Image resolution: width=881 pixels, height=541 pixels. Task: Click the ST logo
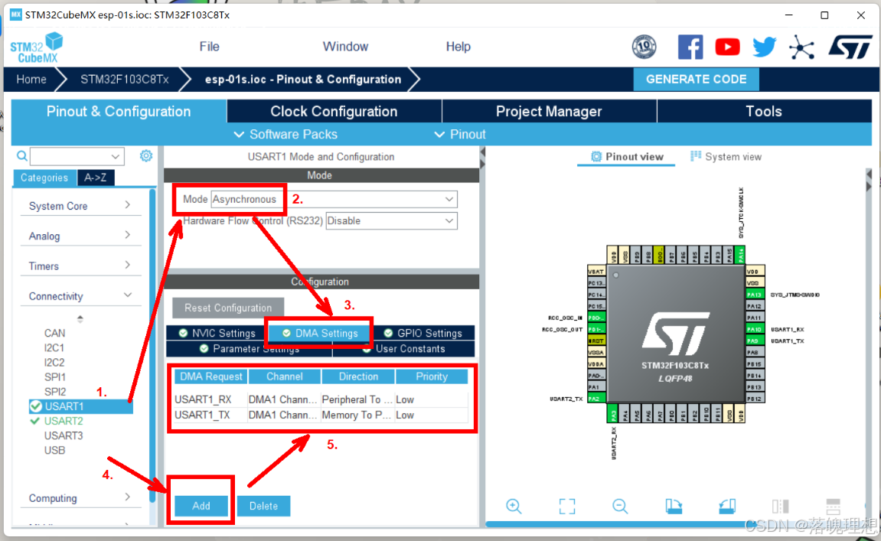pos(850,47)
